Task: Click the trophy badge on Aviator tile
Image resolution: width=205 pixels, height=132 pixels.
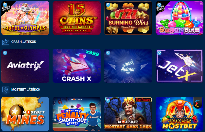Action: [108, 53]
